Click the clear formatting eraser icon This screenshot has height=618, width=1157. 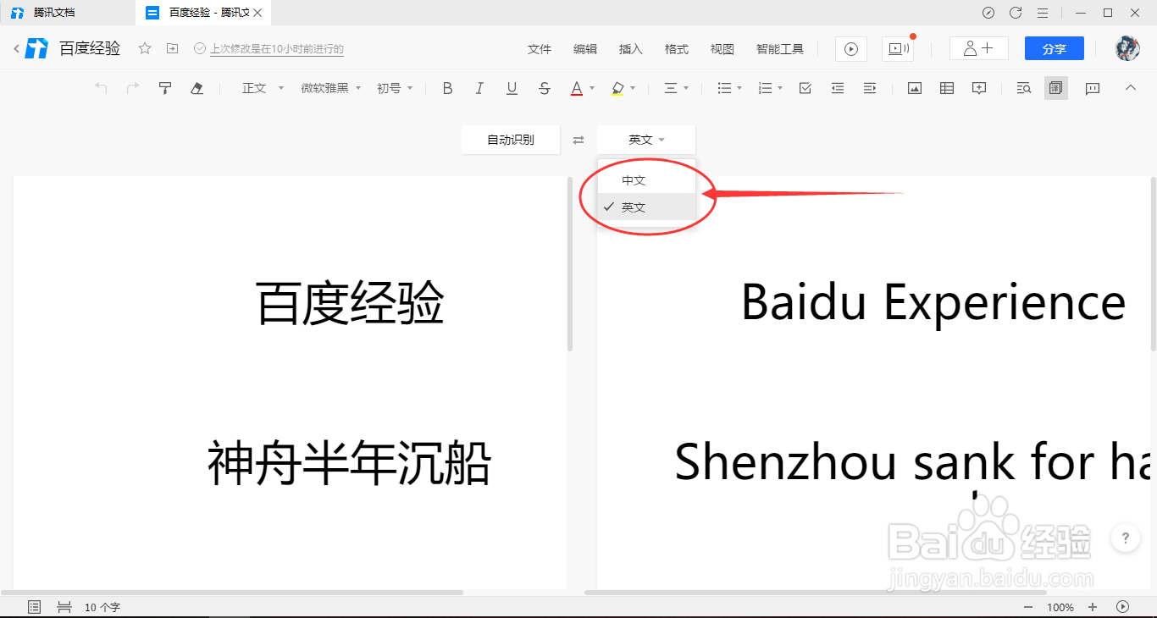(x=197, y=88)
